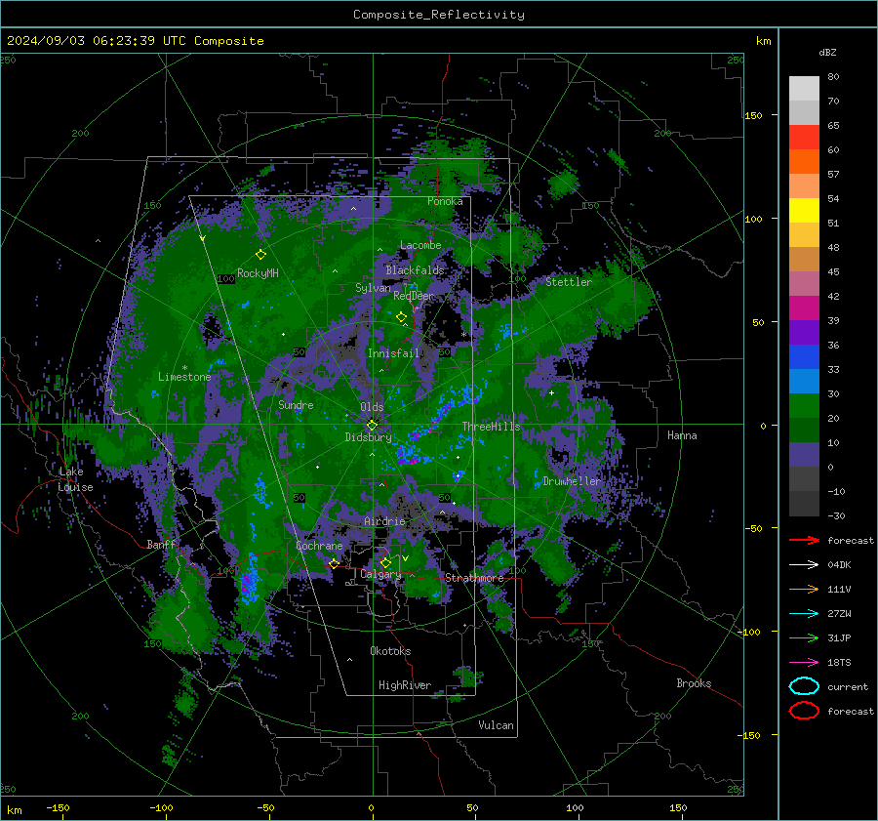878x821 pixels.
Task: Click the Limestone label
Action: pyautogui.click(x=184, y=377)
